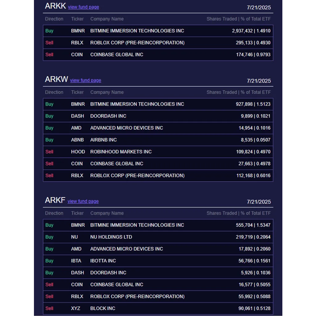This screenshot has width=316, height=316.
Task: Select the DOORDASH INC row in ARKW
Action: (158, 116)
